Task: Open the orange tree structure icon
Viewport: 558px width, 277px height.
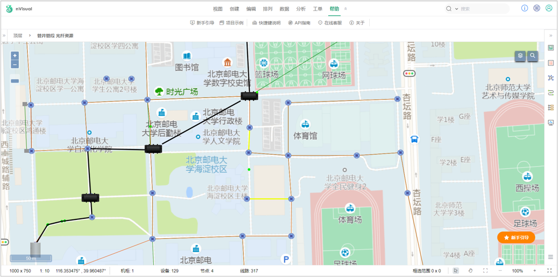Action: 551,107
